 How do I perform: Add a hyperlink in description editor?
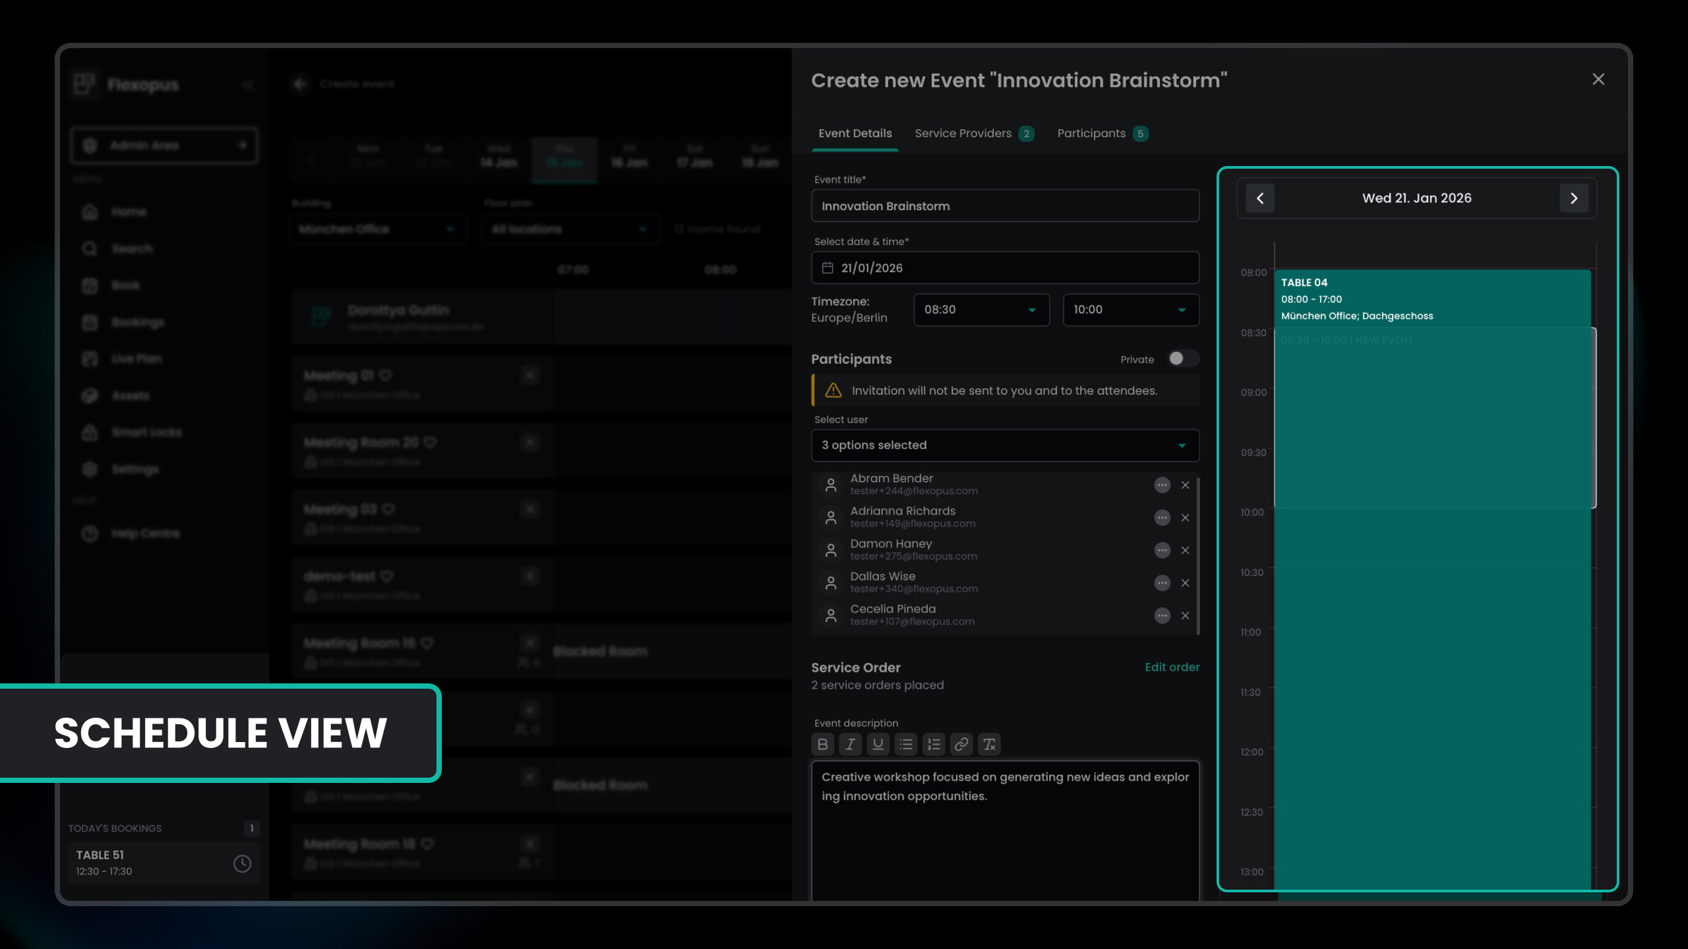coord(961,744)
